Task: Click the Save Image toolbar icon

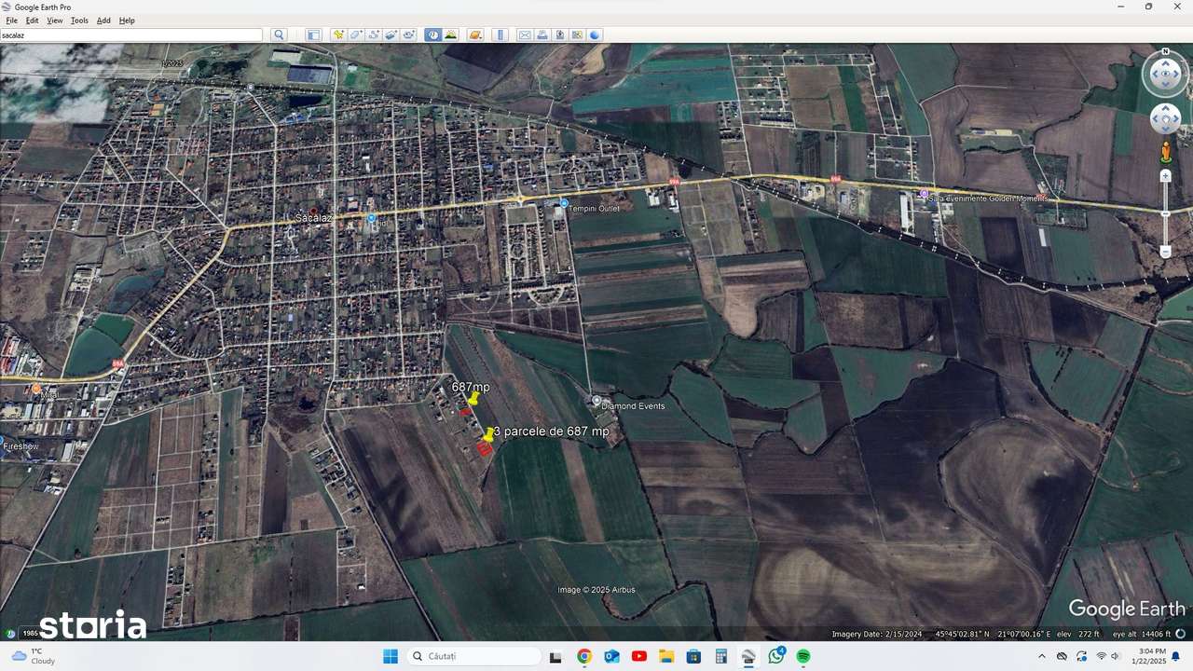Action: tap(560, 35)
